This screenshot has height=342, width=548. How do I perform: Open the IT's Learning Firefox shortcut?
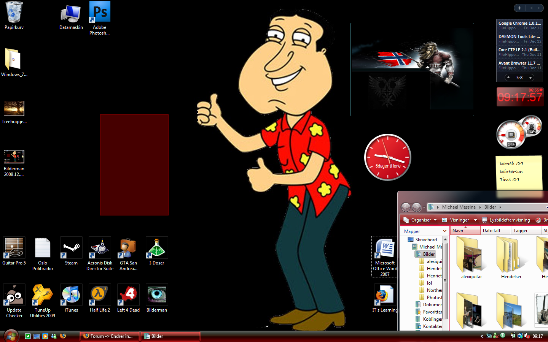click(385, 298)
